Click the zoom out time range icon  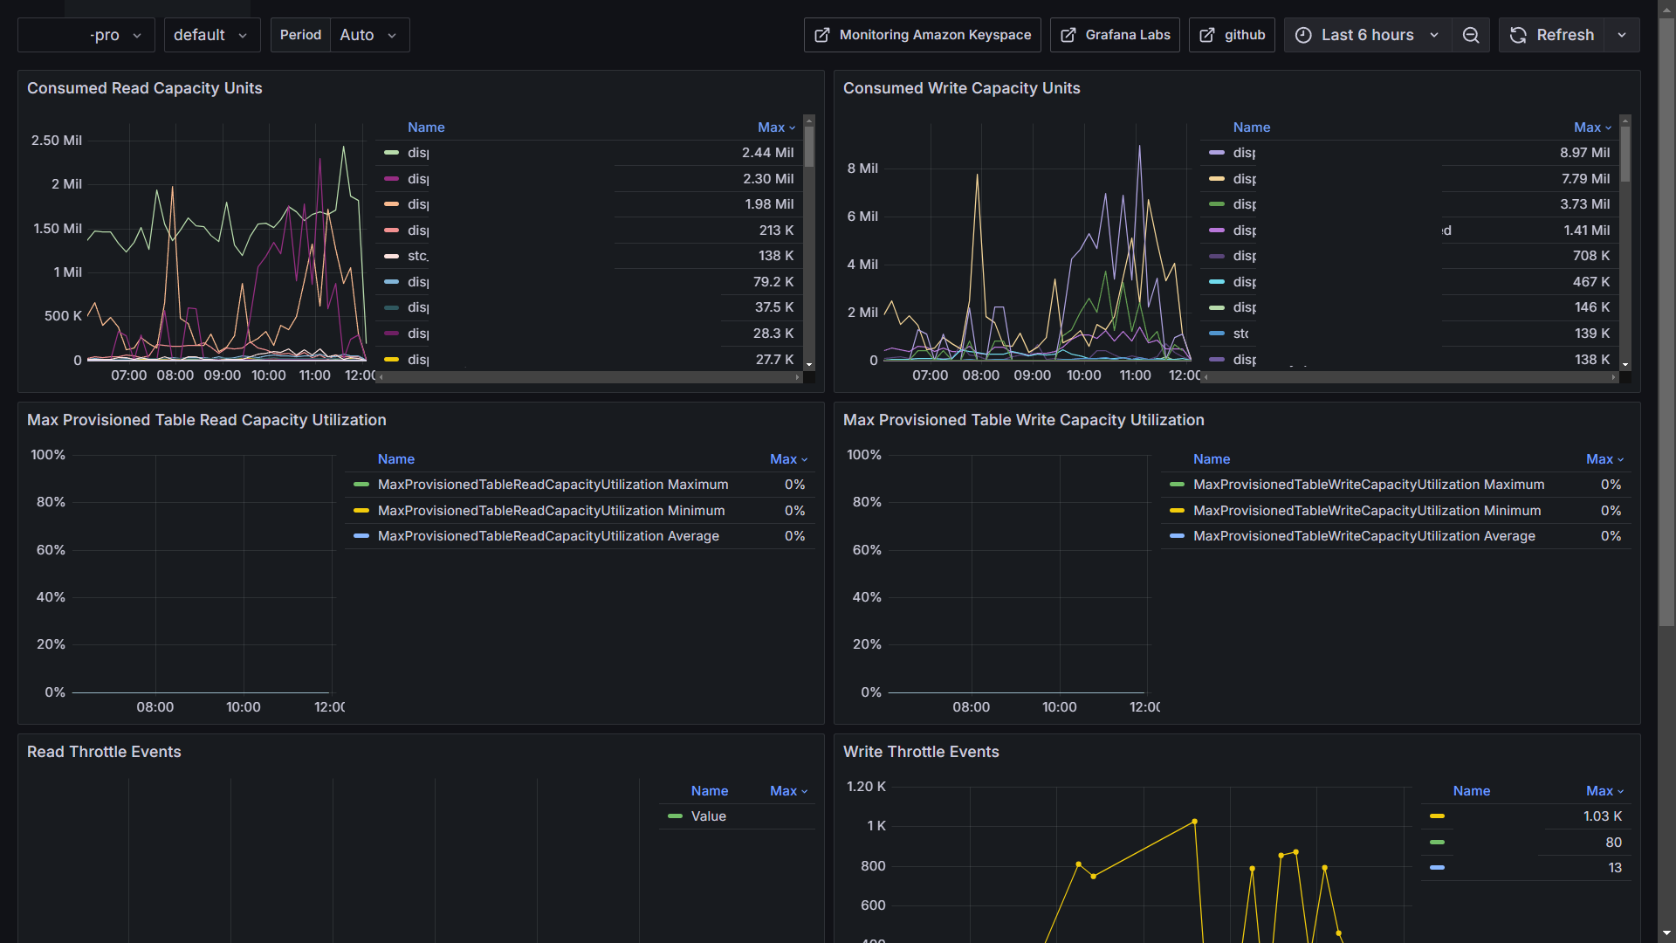pyautogui.click(x=1471, y=35)
